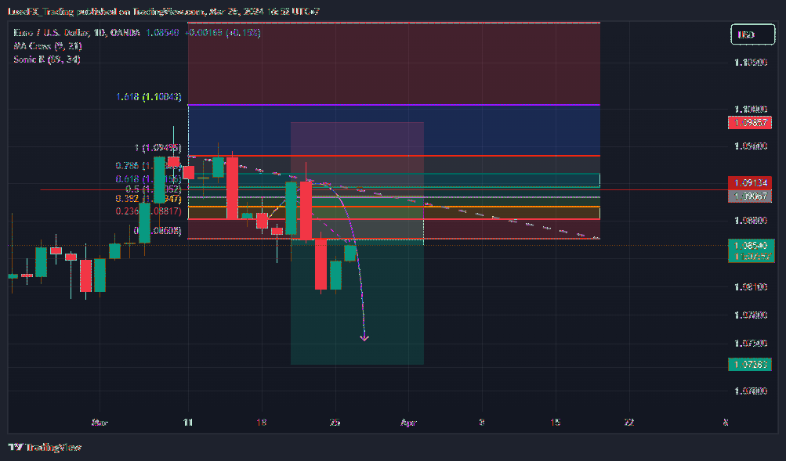Click the TradingView logo at bottom left

point(45,447)
